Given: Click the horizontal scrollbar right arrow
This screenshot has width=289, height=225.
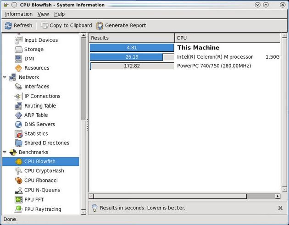Looking at the screenshot, I should [x=278, y=196].
